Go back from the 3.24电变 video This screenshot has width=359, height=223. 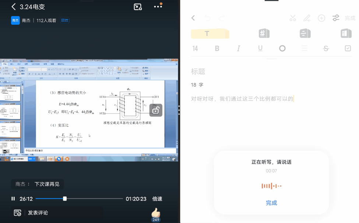pyautogui.click(x=14, y=7)
